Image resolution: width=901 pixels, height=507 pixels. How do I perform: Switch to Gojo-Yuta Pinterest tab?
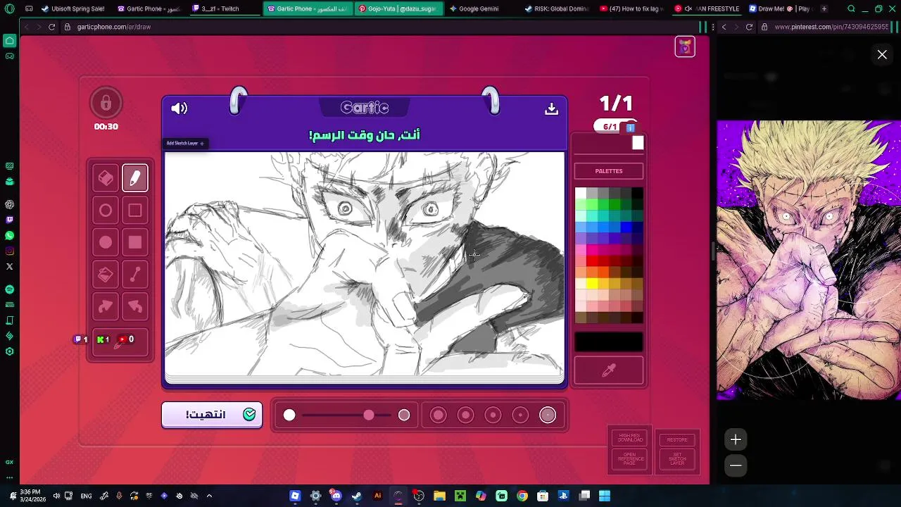coord(398,8)
